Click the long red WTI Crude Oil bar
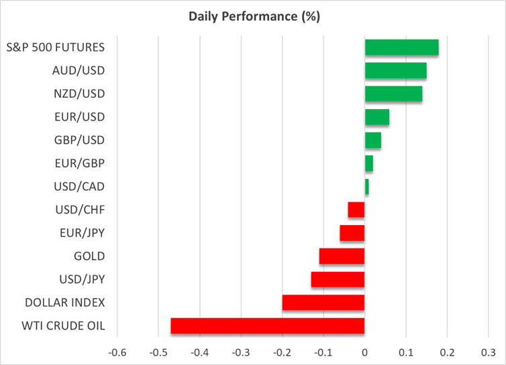This screenshot has width=506, height=365. pos(268,325)
